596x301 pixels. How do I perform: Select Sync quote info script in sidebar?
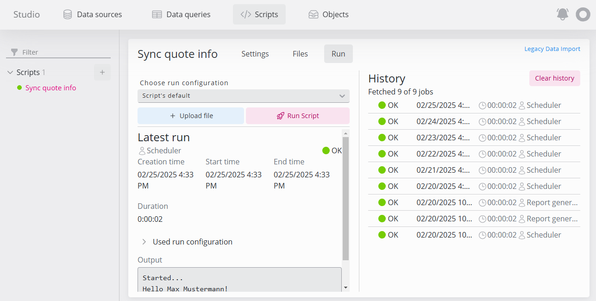(x=50, y=88)
